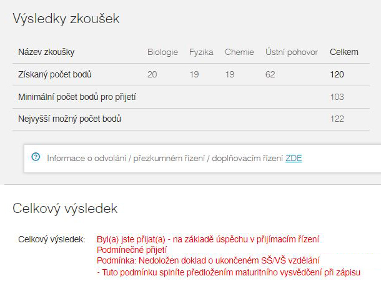The height and width of the screenshot is (286, 381).
Task: Click the Získaný počet bodů row label
Action: [x=55, y=74]
